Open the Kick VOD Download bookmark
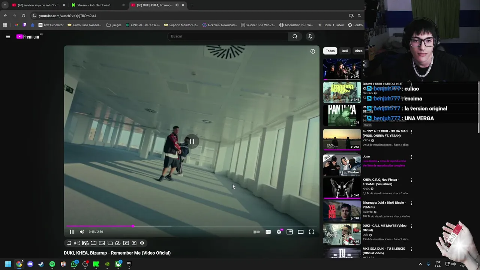 coord(220,25)
